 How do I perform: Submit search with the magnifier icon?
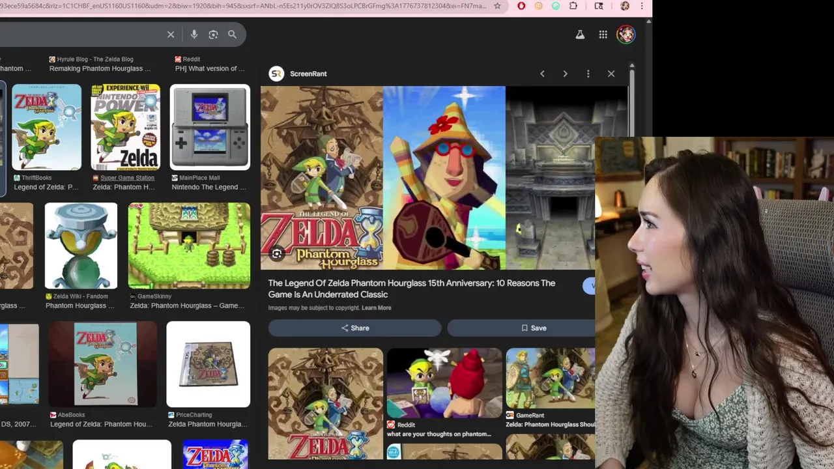click(x=232, y=35)
